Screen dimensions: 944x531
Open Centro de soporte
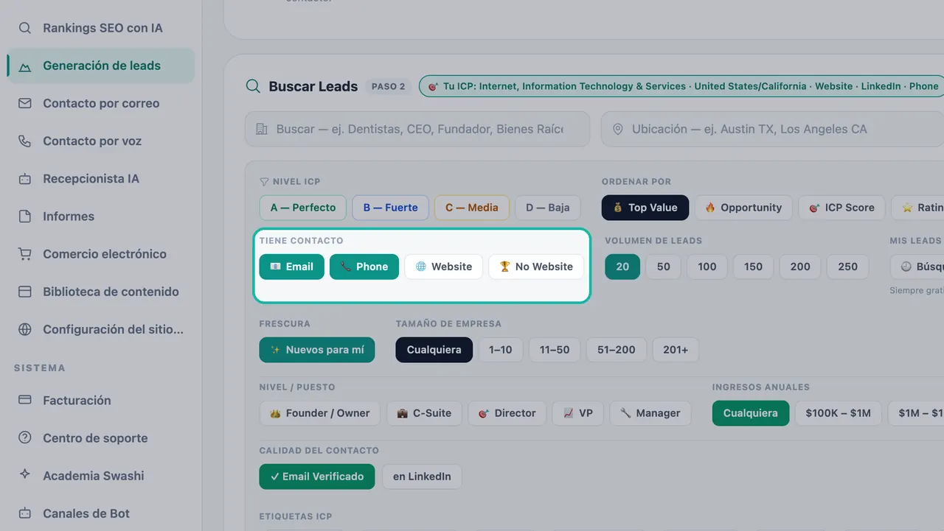(101, 437)
